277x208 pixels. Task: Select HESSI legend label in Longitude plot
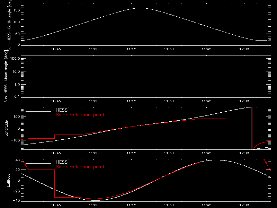pyautogui.click(x=62, y=110)
